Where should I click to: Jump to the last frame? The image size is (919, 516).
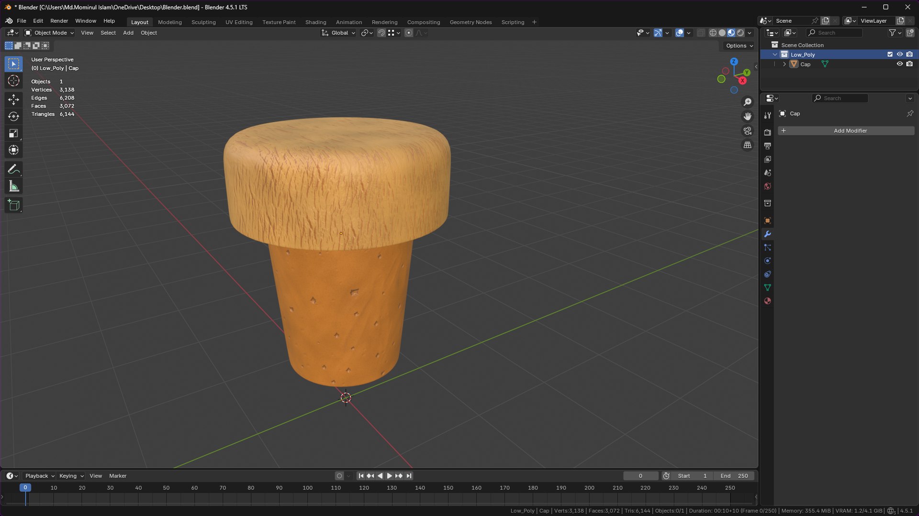click(409, 476)
